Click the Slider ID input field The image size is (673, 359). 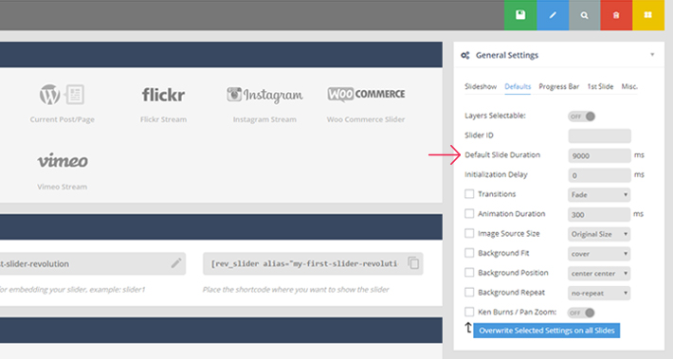(600, 136)
